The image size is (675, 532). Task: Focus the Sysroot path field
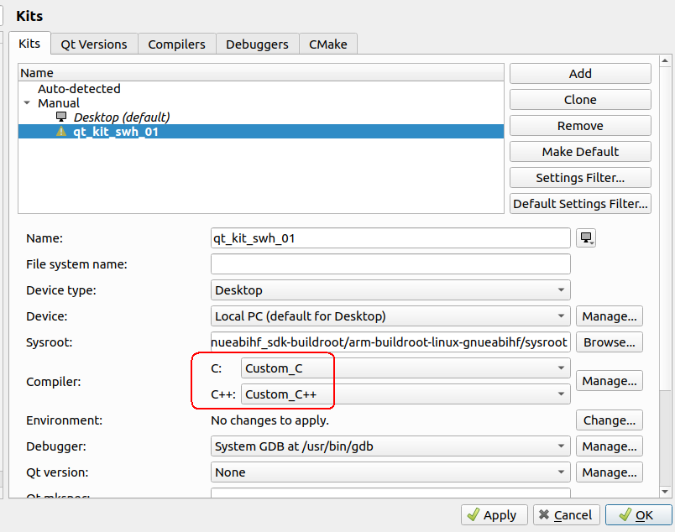tap(390, 342)
